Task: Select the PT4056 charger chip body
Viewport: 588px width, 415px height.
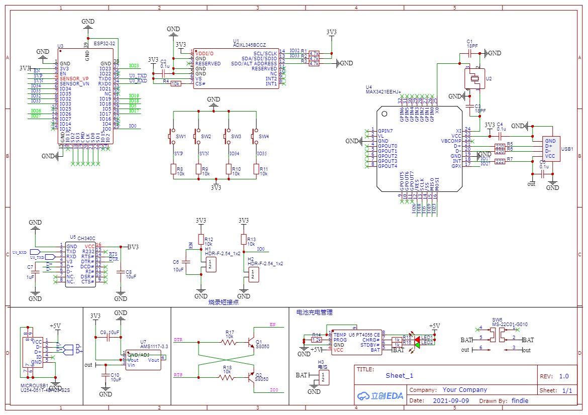Action: (x=356, y=342)
